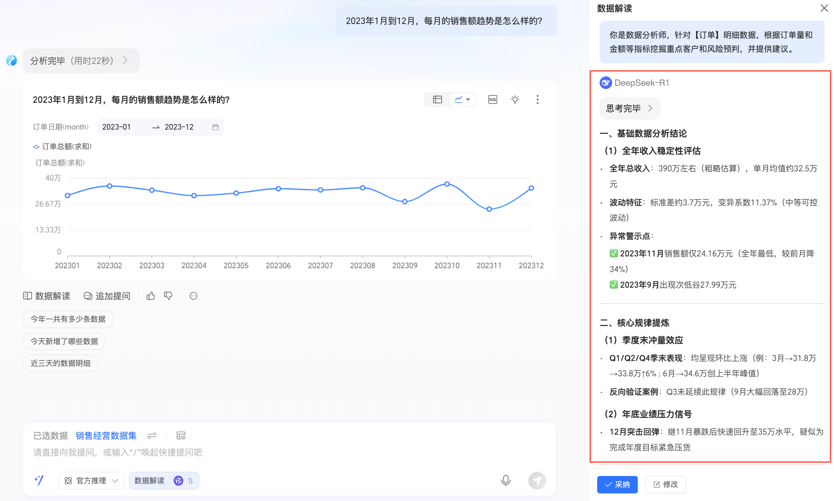Toggle the 数据解读 mode chip
Viewport: 834px width, 501px height.
[150, 481]
